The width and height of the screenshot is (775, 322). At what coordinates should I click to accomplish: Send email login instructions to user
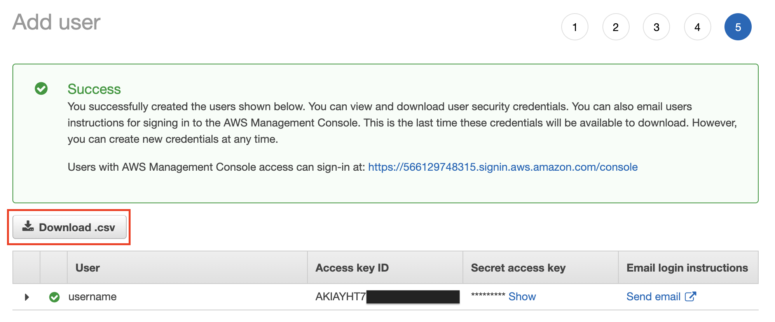[x=653, y=297]
